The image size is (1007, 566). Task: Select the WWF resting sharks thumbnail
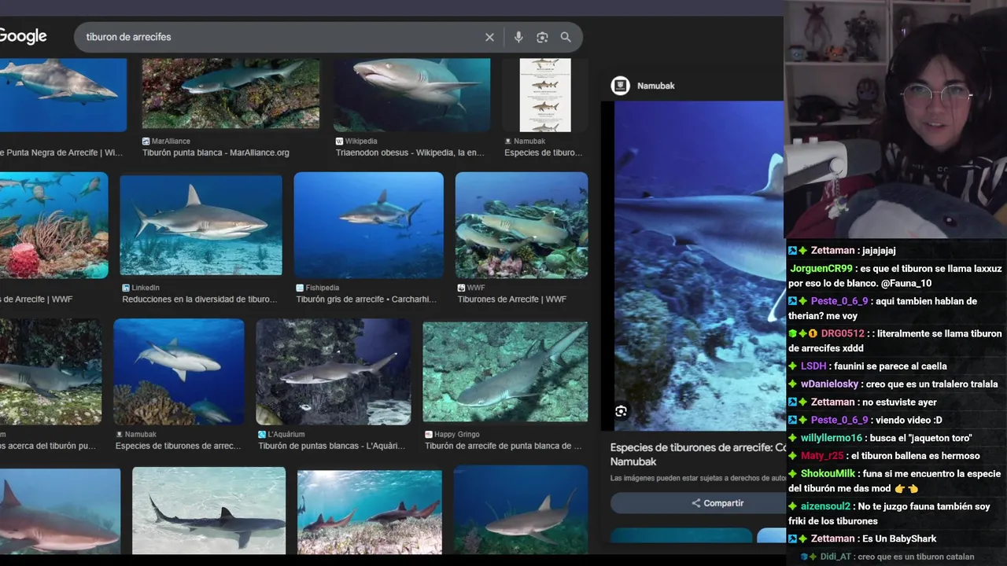coord(522,225)
